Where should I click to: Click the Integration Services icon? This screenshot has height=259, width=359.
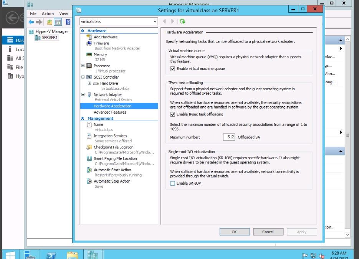coord(89,136)
